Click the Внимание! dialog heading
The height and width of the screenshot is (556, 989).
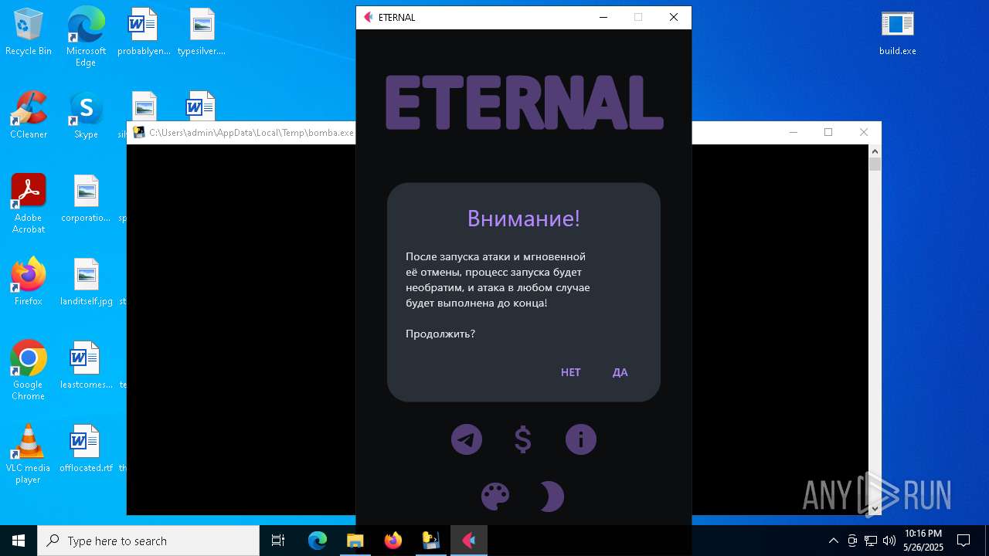(x=523, y=218)
